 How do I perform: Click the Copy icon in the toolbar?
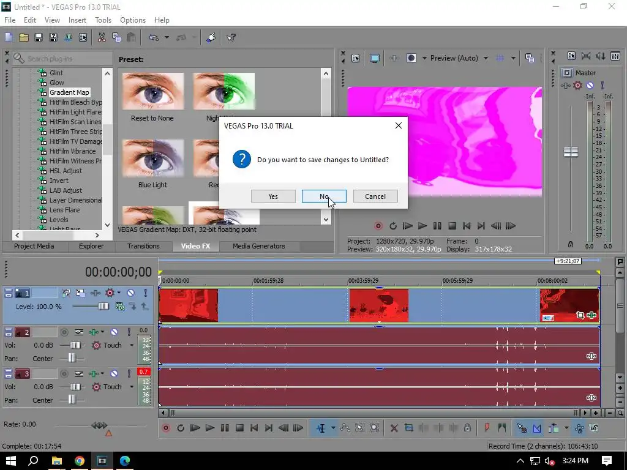(116, 37)
